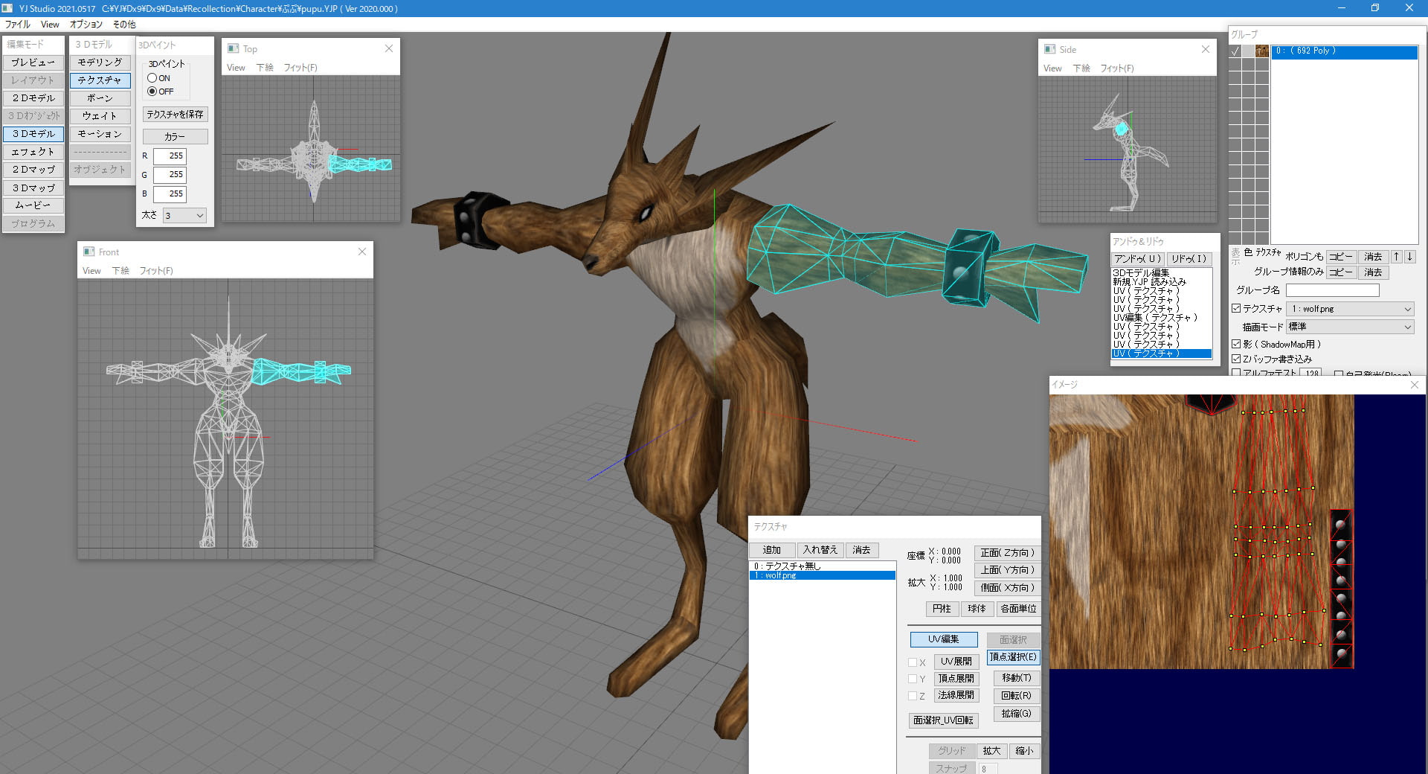Click the wolf texture thumbnail cell in group list
The height and width of the screenshot is (774, 1428).
[x=1262, y=51]
